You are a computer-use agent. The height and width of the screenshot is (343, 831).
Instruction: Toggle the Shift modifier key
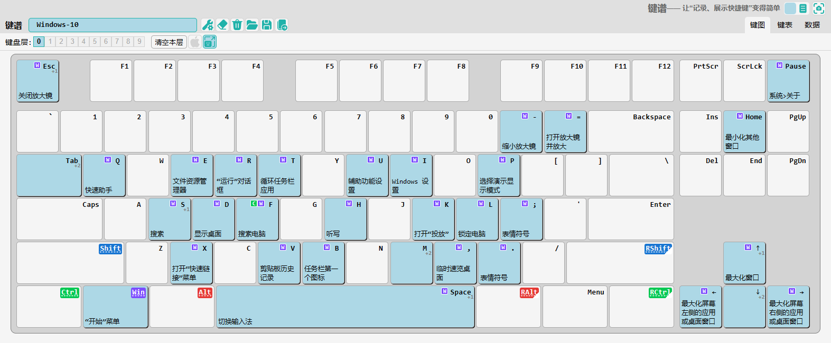tap(110, 249)
